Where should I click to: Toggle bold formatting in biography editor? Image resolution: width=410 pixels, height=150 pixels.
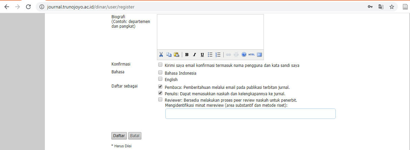coord(187,55)
